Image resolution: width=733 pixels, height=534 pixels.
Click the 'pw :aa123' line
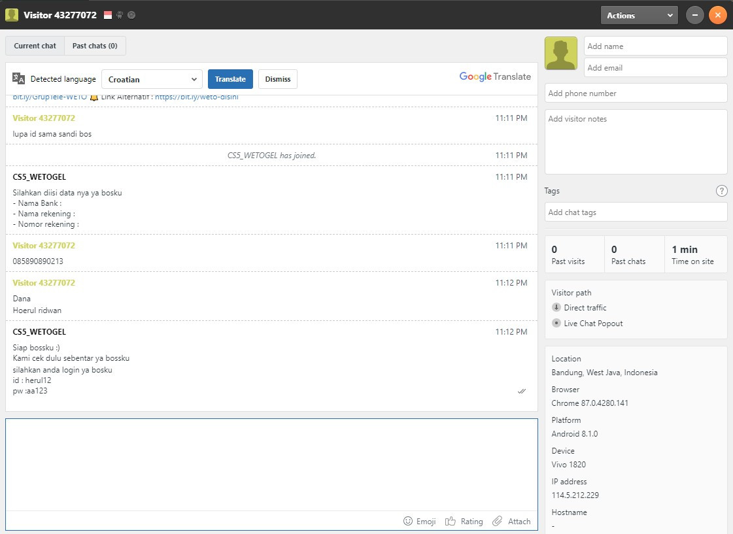click(x=30, y=391)
